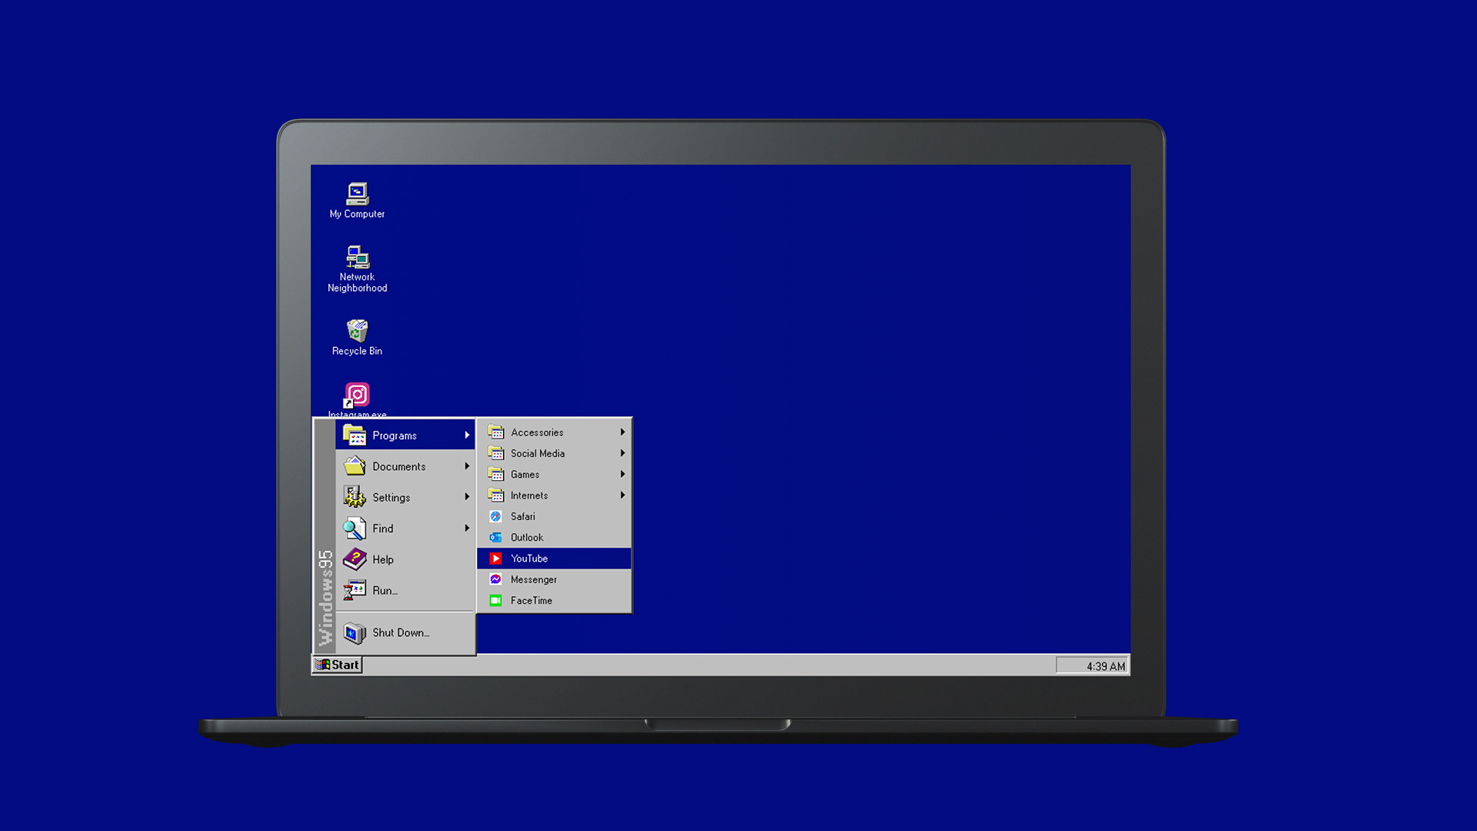Expand the Accessories submenu arrow

point(622,432)
